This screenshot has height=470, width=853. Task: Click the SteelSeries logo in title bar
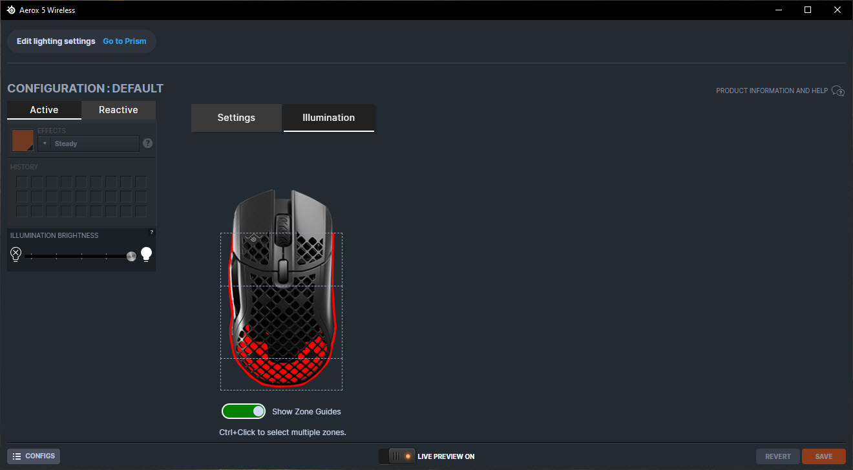[11, 10]
